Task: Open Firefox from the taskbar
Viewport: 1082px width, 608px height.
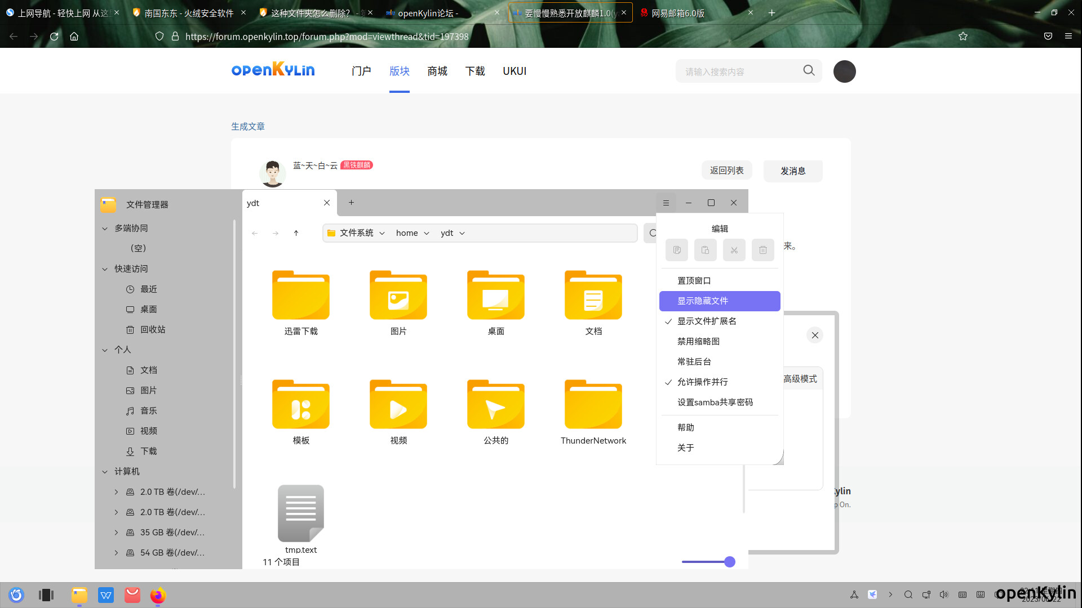Action: [x=158, y=595]
